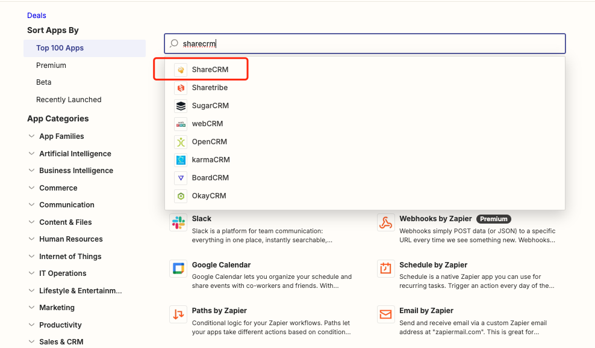Image resolution: width=595 pixels, height=348 pixels.
Task: Click the Slack logo icon
Action: click(x=178, y=222)
